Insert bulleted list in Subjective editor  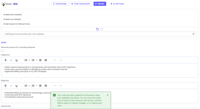click(x=33, y=60)
